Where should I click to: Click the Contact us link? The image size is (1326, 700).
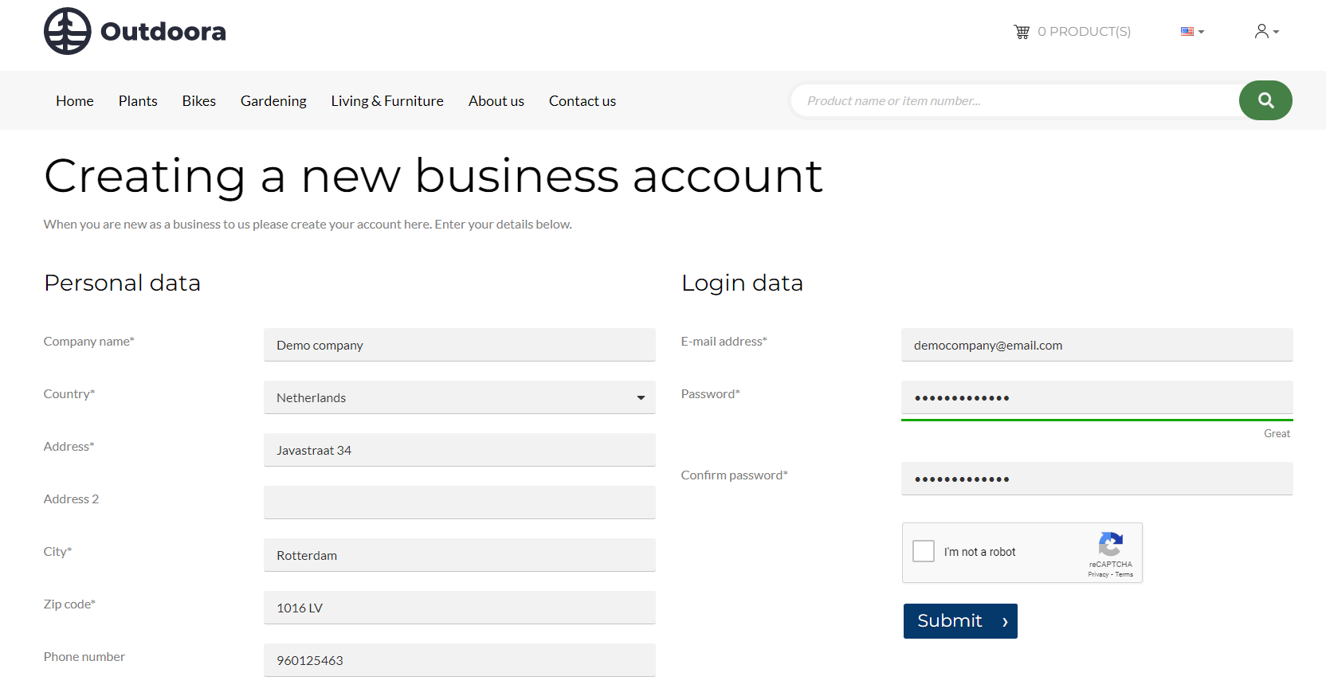click(582, 101)
